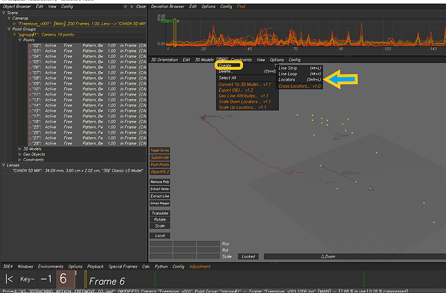The image size is (446, 293).
Task: Select point "17" in points list
Action: [87, 116]
